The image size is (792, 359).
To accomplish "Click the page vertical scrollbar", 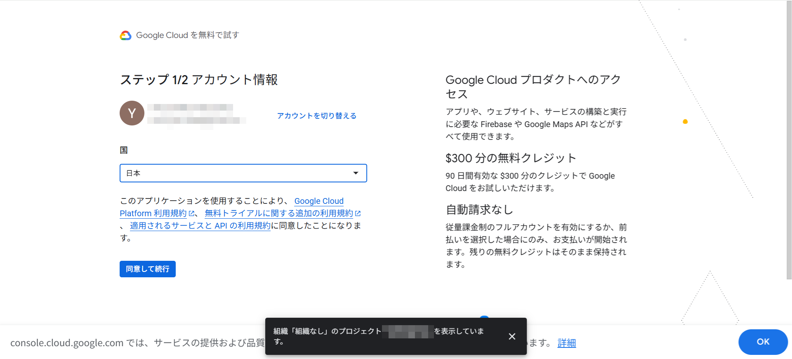I will tap(789, 140).
